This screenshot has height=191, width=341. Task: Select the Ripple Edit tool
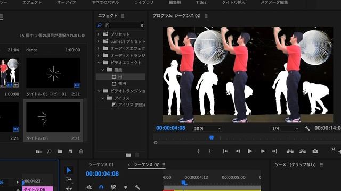click(69, 189)
